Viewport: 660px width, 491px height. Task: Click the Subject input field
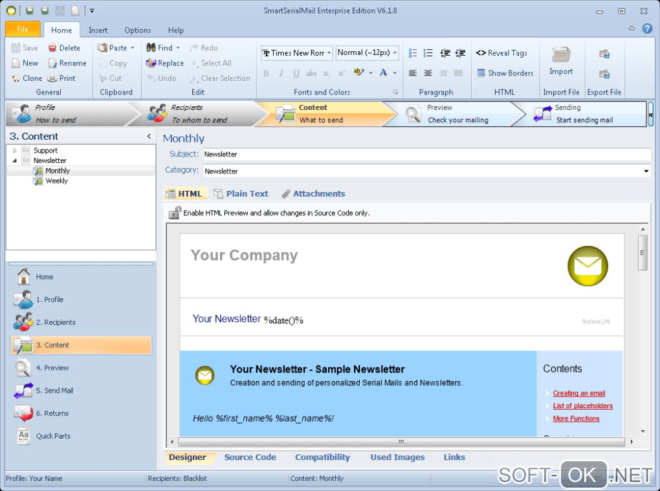427,155
